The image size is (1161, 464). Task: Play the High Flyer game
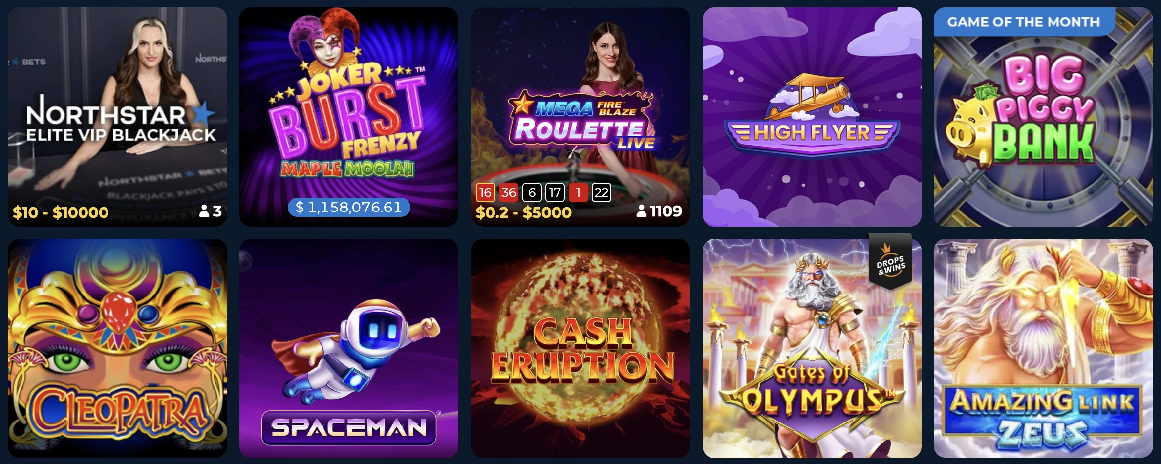812,117
